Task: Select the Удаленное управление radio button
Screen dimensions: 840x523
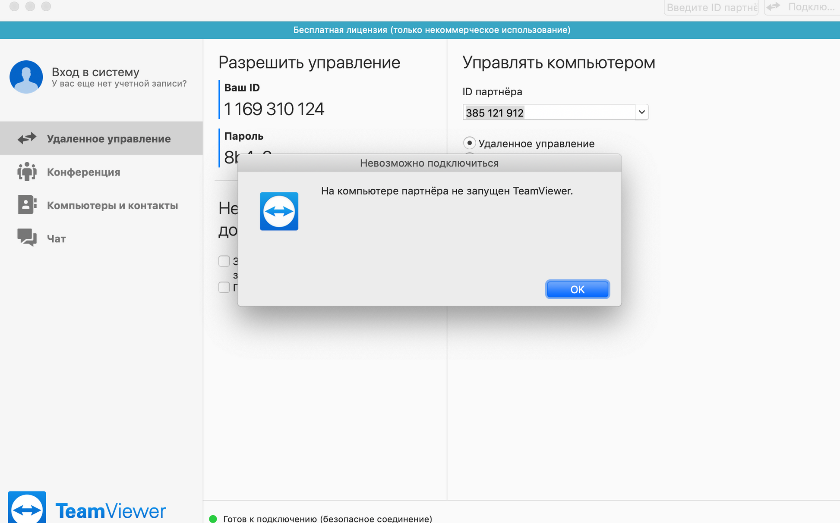Action: 469,143
